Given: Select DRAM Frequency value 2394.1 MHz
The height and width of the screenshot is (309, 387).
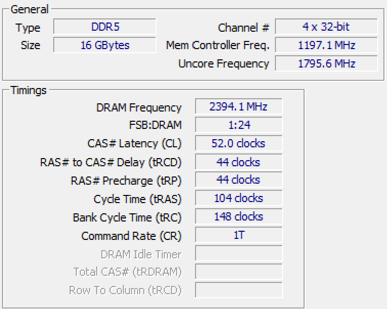Looking at the screenshot, I should pyautogui.click(x=239, y=106).
